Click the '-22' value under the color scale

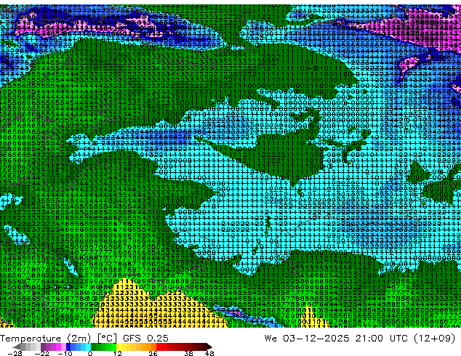(42, 353)
